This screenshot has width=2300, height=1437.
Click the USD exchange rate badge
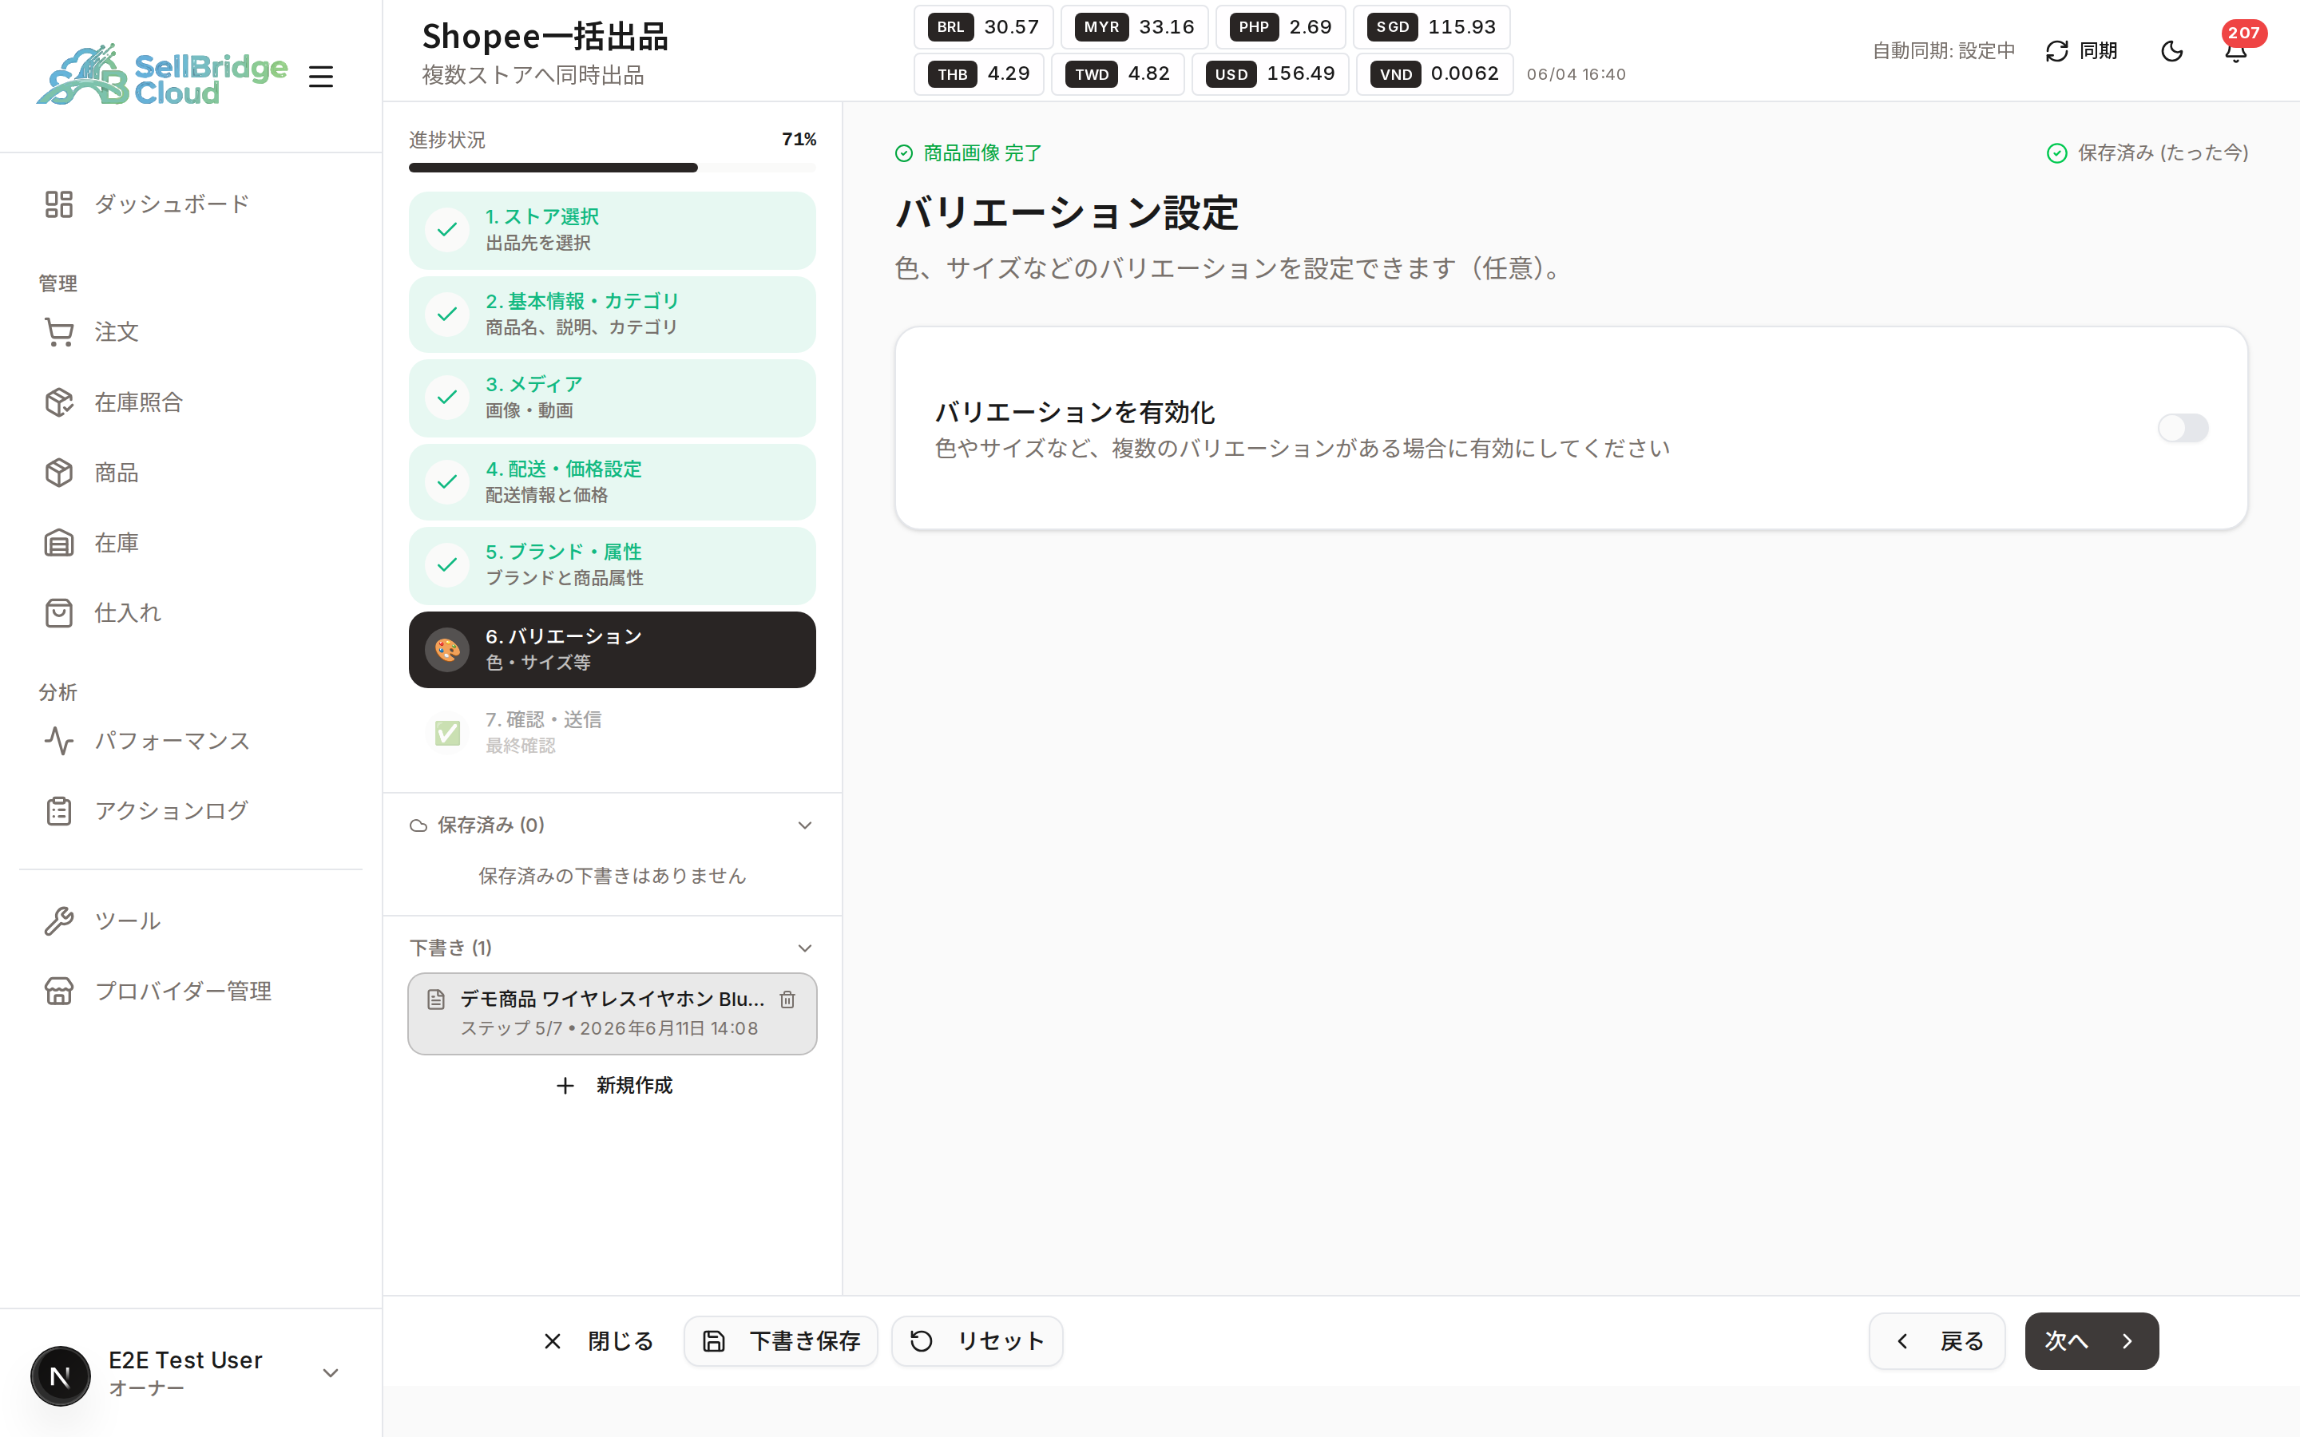pos(1271,74)
